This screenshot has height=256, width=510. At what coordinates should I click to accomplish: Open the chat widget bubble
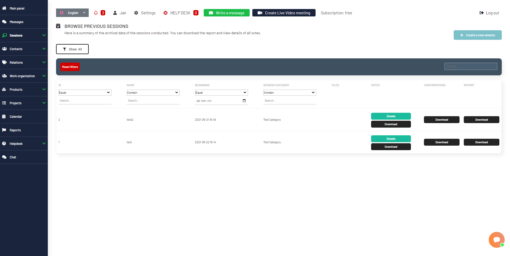(496, 240)
